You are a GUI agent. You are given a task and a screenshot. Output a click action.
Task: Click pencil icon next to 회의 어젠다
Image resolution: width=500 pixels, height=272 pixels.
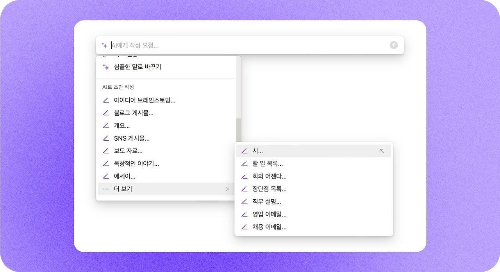(245, 176)
